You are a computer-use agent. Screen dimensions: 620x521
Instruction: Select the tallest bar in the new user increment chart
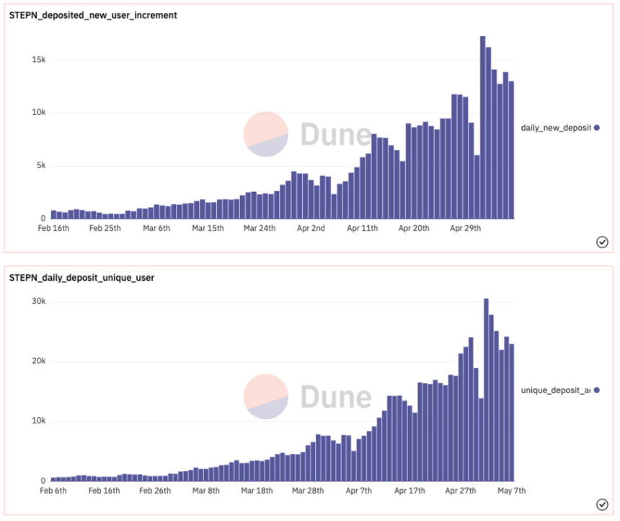pos(483,128)
